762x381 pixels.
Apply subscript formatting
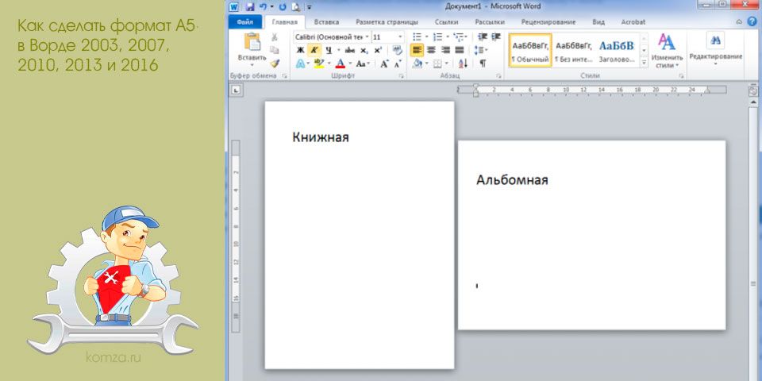tap(364, 50)
